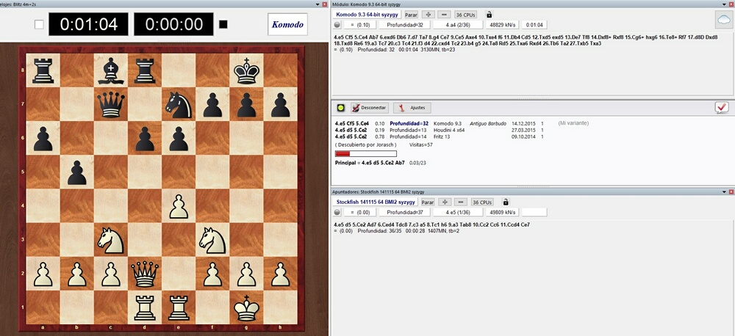The height and width of the screenshot is (336, 735).
Task: Click the black player clock 0:00:00
Action: click(x=173, y=24)
